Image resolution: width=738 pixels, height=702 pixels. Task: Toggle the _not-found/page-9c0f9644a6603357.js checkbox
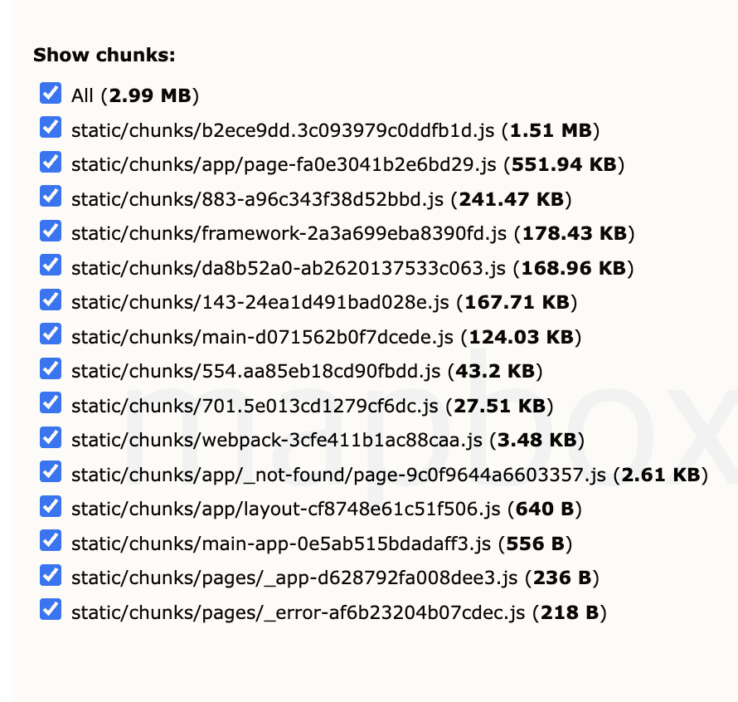tap(51, 473)
